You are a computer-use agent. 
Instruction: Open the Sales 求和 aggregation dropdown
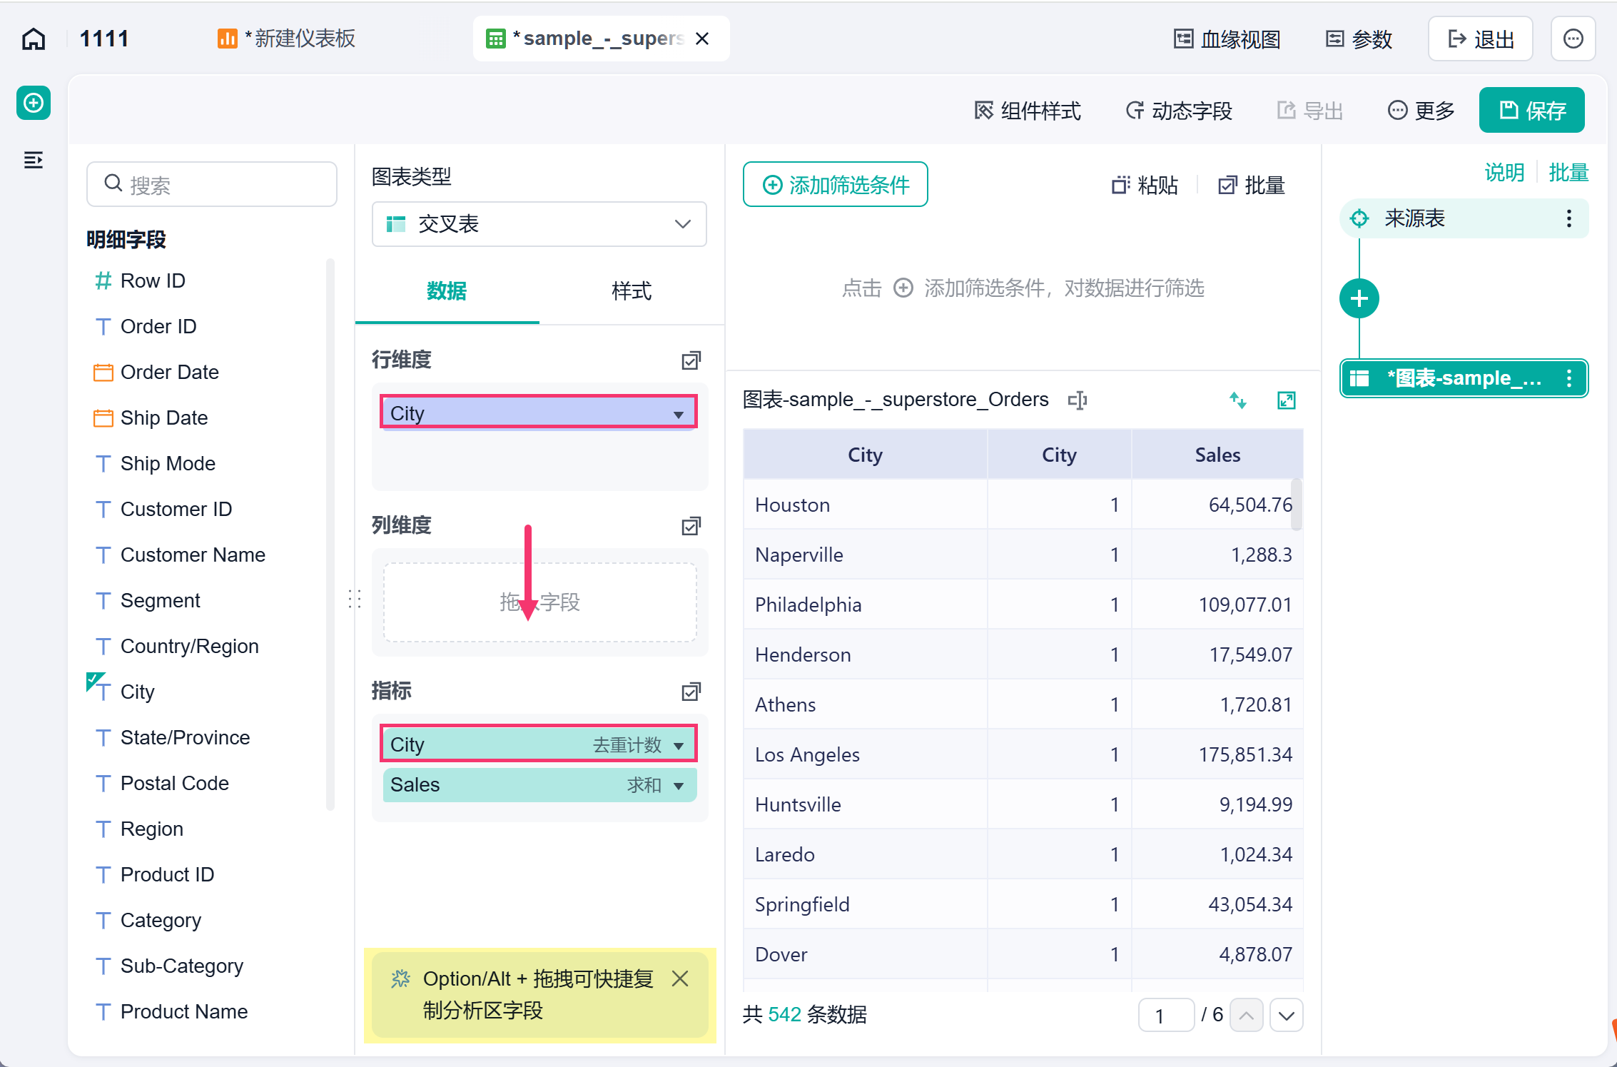pos(679,786)
